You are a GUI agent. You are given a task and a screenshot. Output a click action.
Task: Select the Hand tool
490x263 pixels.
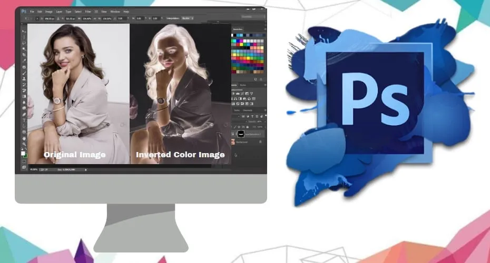[24, 138]
